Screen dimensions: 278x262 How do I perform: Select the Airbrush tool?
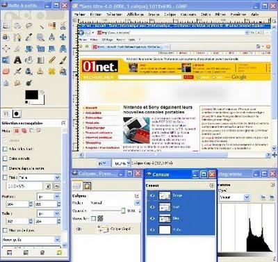(x=17, y=72)
